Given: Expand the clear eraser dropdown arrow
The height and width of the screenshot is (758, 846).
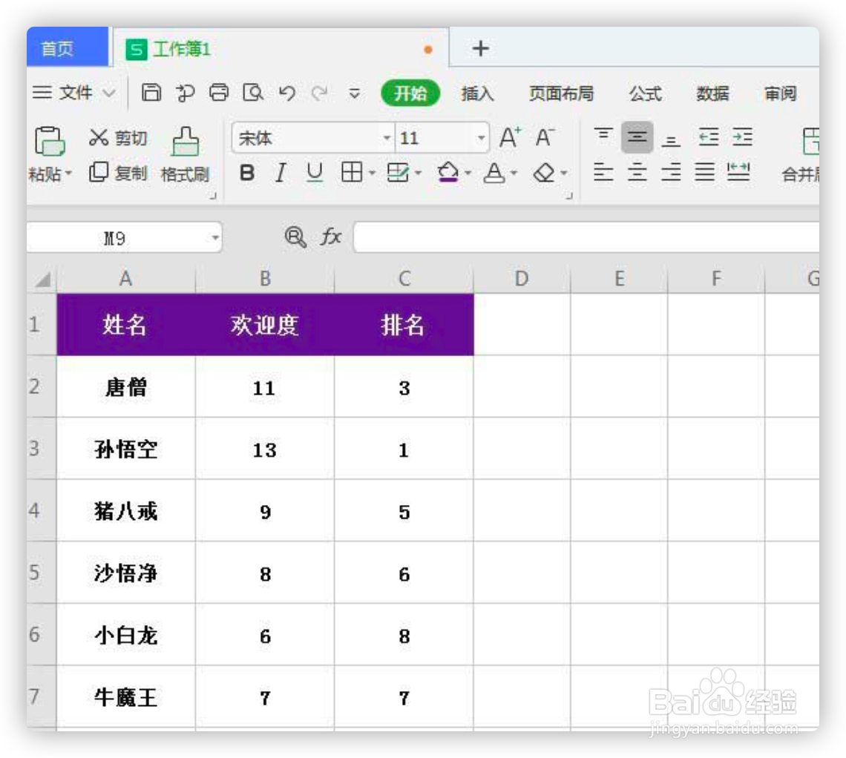Looking at the screenshot, I should pyautogui.click(x=564, y=173).
